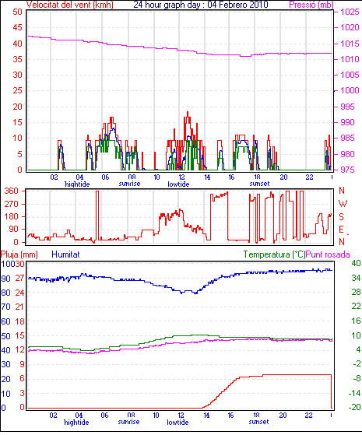
Task: Click rain axis value 21
Action: coord(19,307)
